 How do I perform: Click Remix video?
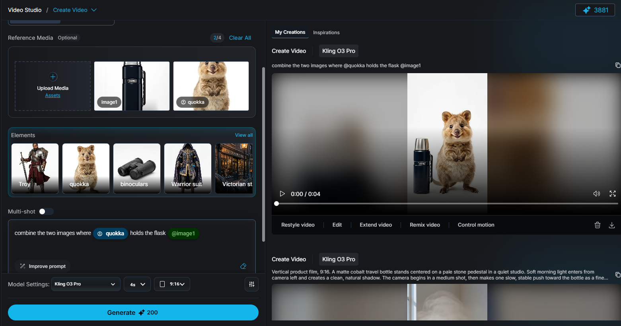(425, 225)
